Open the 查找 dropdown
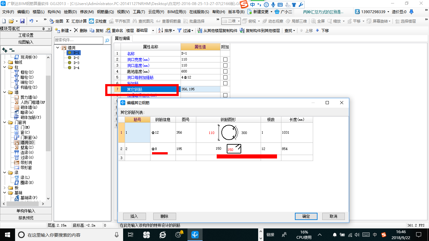 [x=290, y=30]
